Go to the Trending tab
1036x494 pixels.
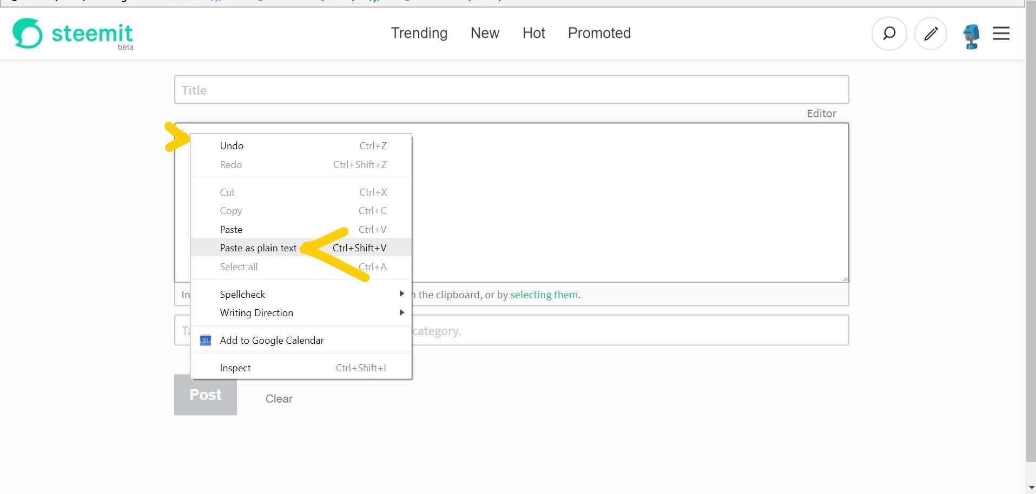coord(419,33)
